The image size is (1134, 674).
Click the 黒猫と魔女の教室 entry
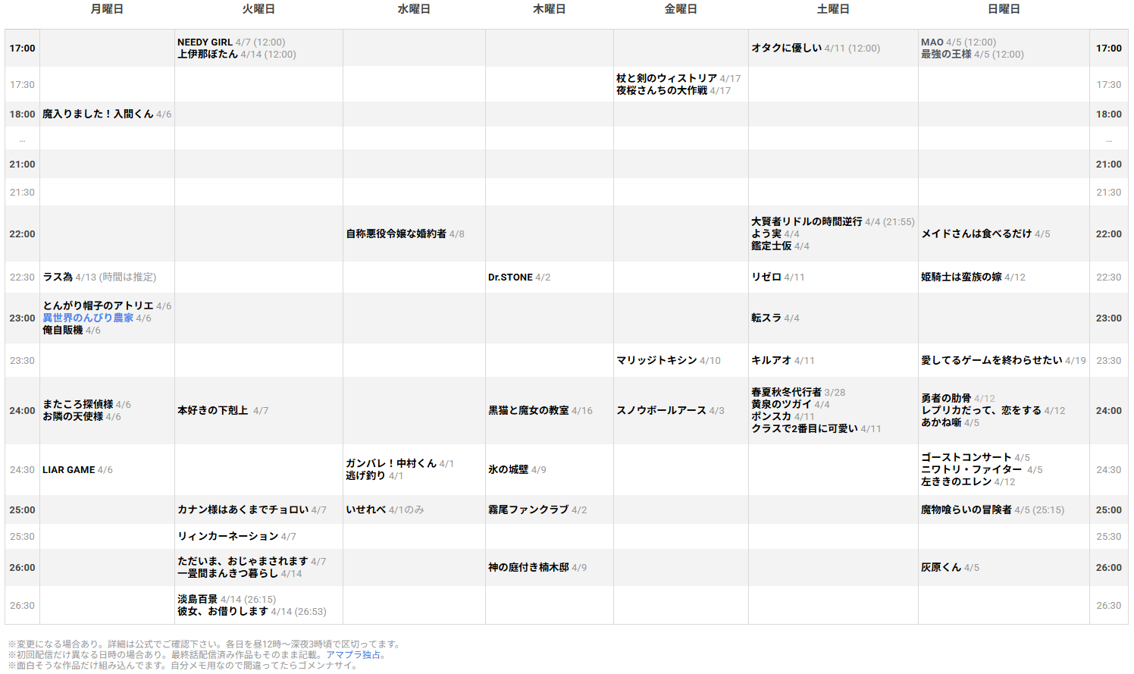528,411
